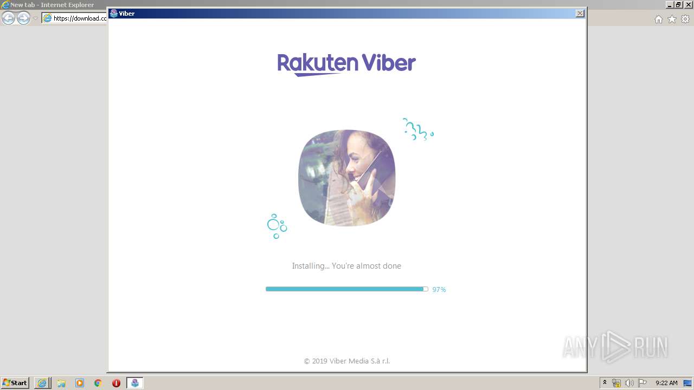Click Show desktop button in taskbar
Image resolution: width=694 pixels, height=390 pixels.
tap(689, 383)
